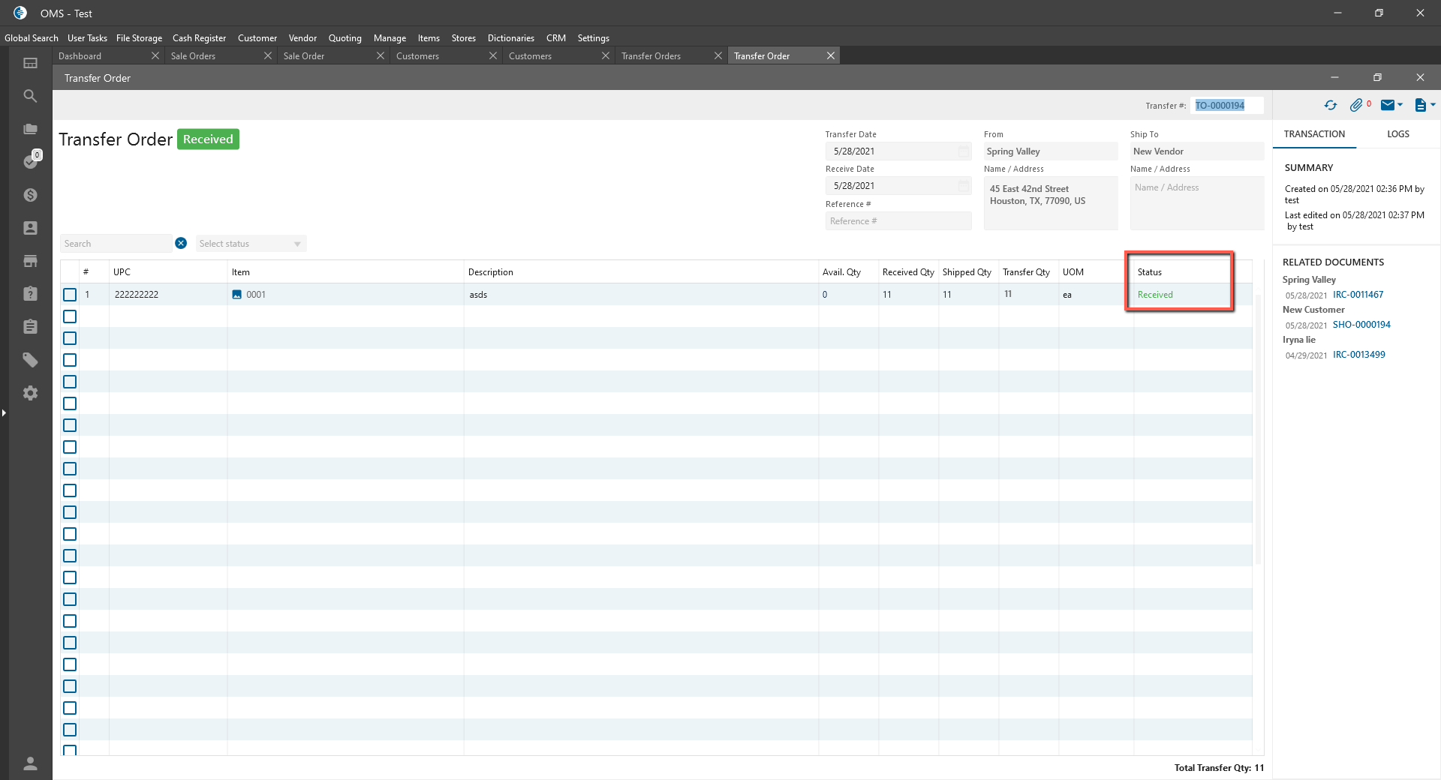
Task: Close the Sale Orders tab
Action: 268,55
